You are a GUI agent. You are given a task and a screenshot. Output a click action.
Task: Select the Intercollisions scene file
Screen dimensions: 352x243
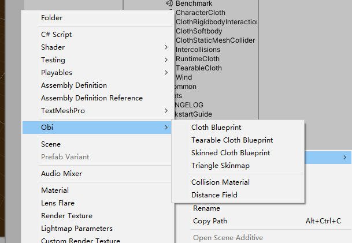pyautogui.click(x=198, y=50)
